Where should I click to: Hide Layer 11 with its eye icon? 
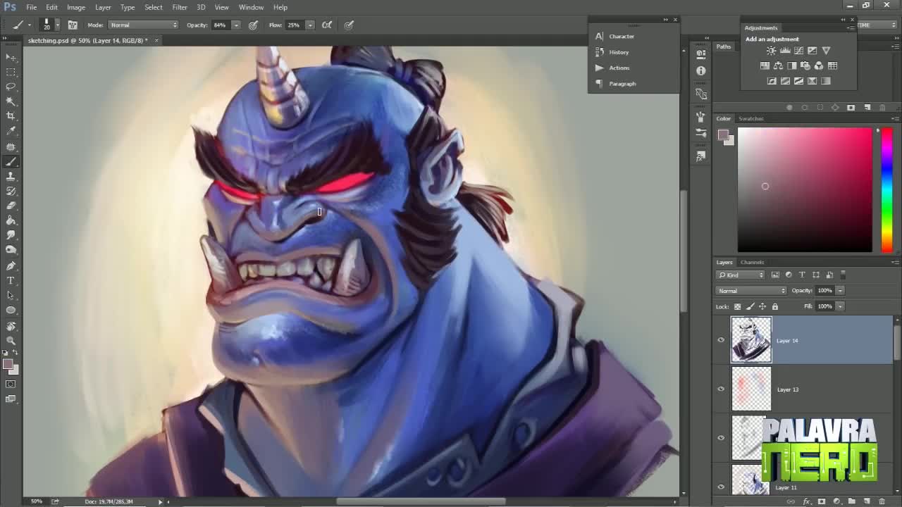(721, 487)
